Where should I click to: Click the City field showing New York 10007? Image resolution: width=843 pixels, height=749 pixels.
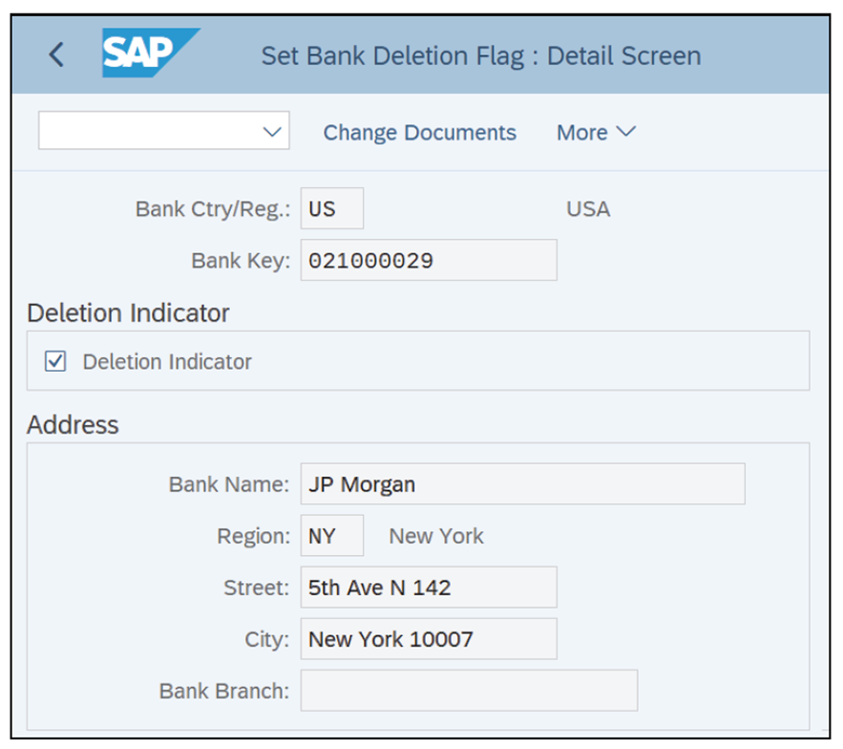tap(429, 638)
